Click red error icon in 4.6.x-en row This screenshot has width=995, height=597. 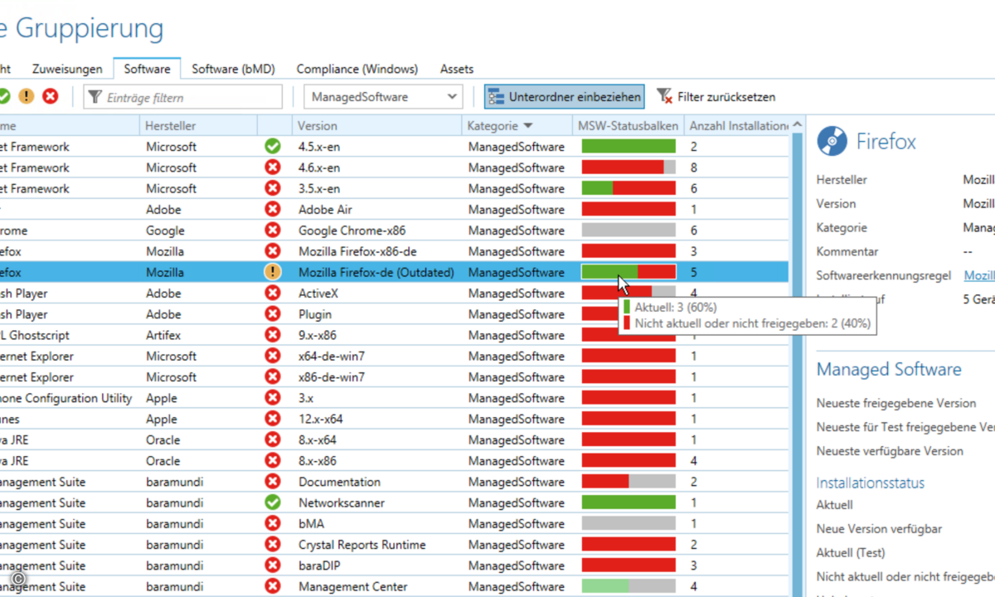coord(273,167)
